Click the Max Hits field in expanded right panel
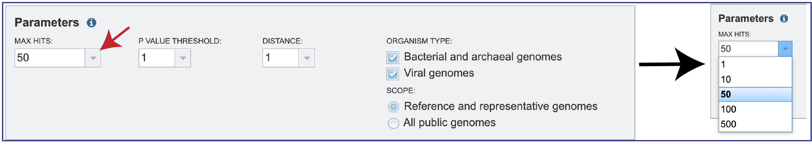812x147 pixels. [x=748, y=49]
